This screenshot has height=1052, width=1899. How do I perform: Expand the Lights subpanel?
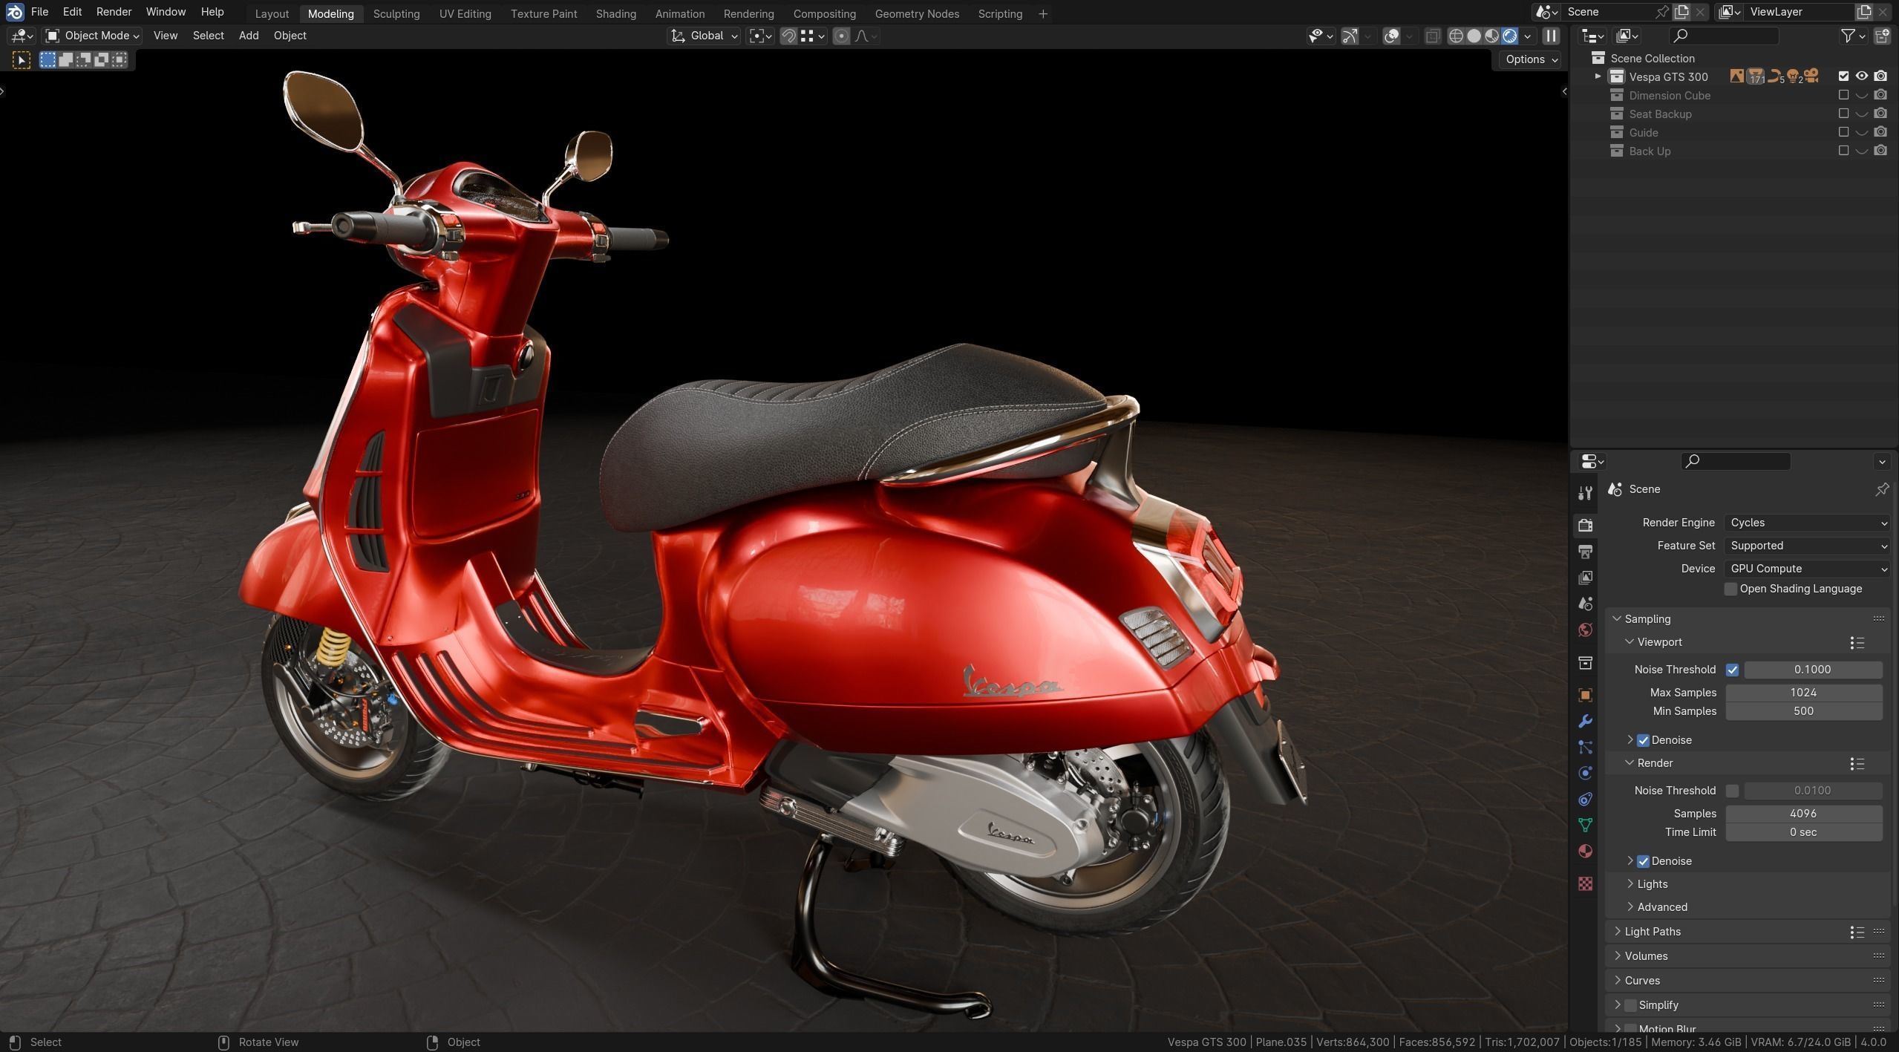[1630, 885]
